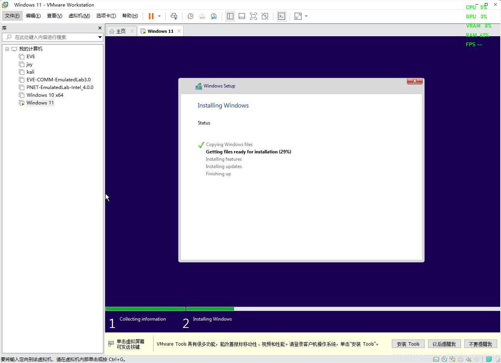Take a snapshot of this virtual machine
This screenshot has height=363, width=501.
(x=191, y=16)
